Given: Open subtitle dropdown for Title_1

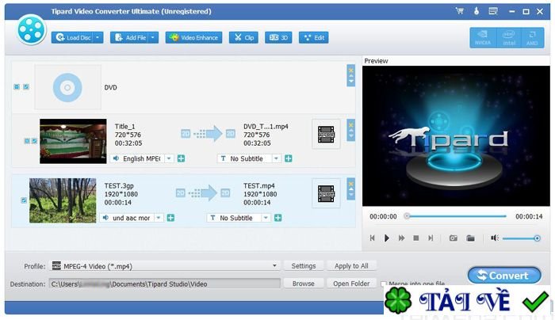Looking at the screenshot, I should coord(276,158).
